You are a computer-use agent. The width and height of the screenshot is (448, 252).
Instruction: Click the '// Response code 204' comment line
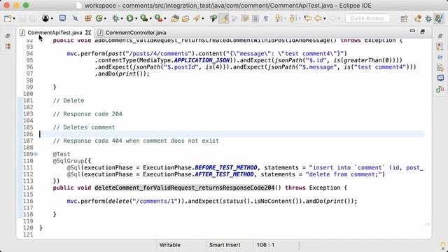[87, 114]
